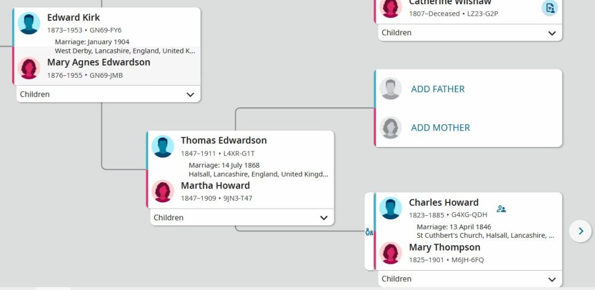Click Martha Howard's avatar icon
This screenshot has height=290, width=595.
163,191
